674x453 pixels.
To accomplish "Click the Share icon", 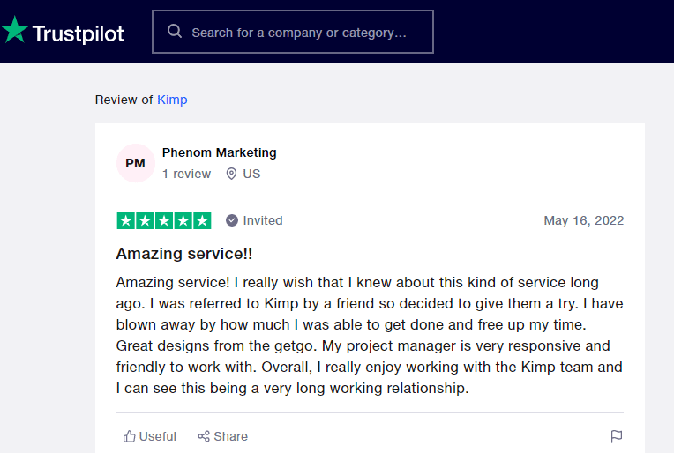I will [204, 436].
